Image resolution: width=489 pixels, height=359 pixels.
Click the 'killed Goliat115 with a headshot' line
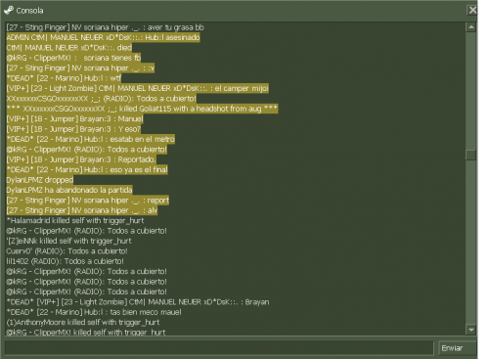(x=142, y=109)
